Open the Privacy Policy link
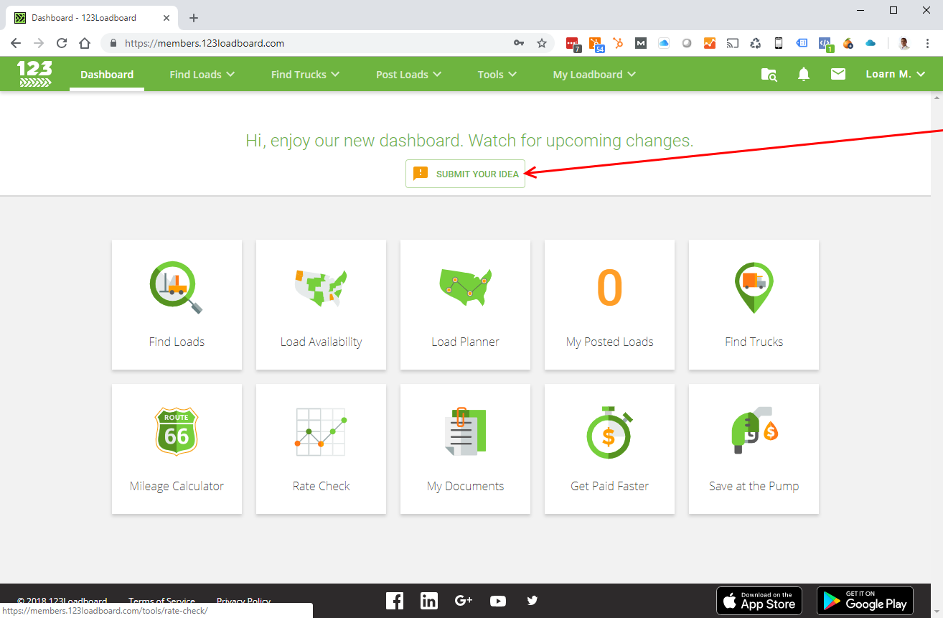This screenshot has width=943, height=618. (x=244, y=601)
